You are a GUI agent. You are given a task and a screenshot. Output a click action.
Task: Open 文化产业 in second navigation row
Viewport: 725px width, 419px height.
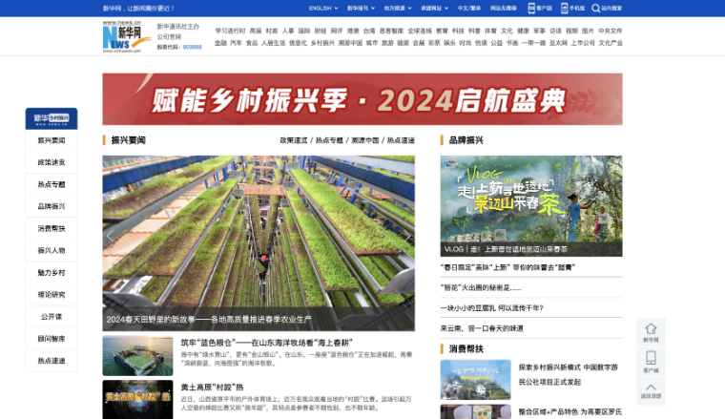click(x=611, y=43)
